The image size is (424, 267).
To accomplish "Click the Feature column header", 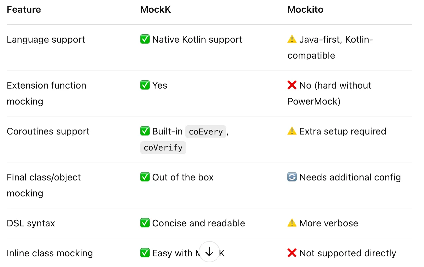I will 24,9.
